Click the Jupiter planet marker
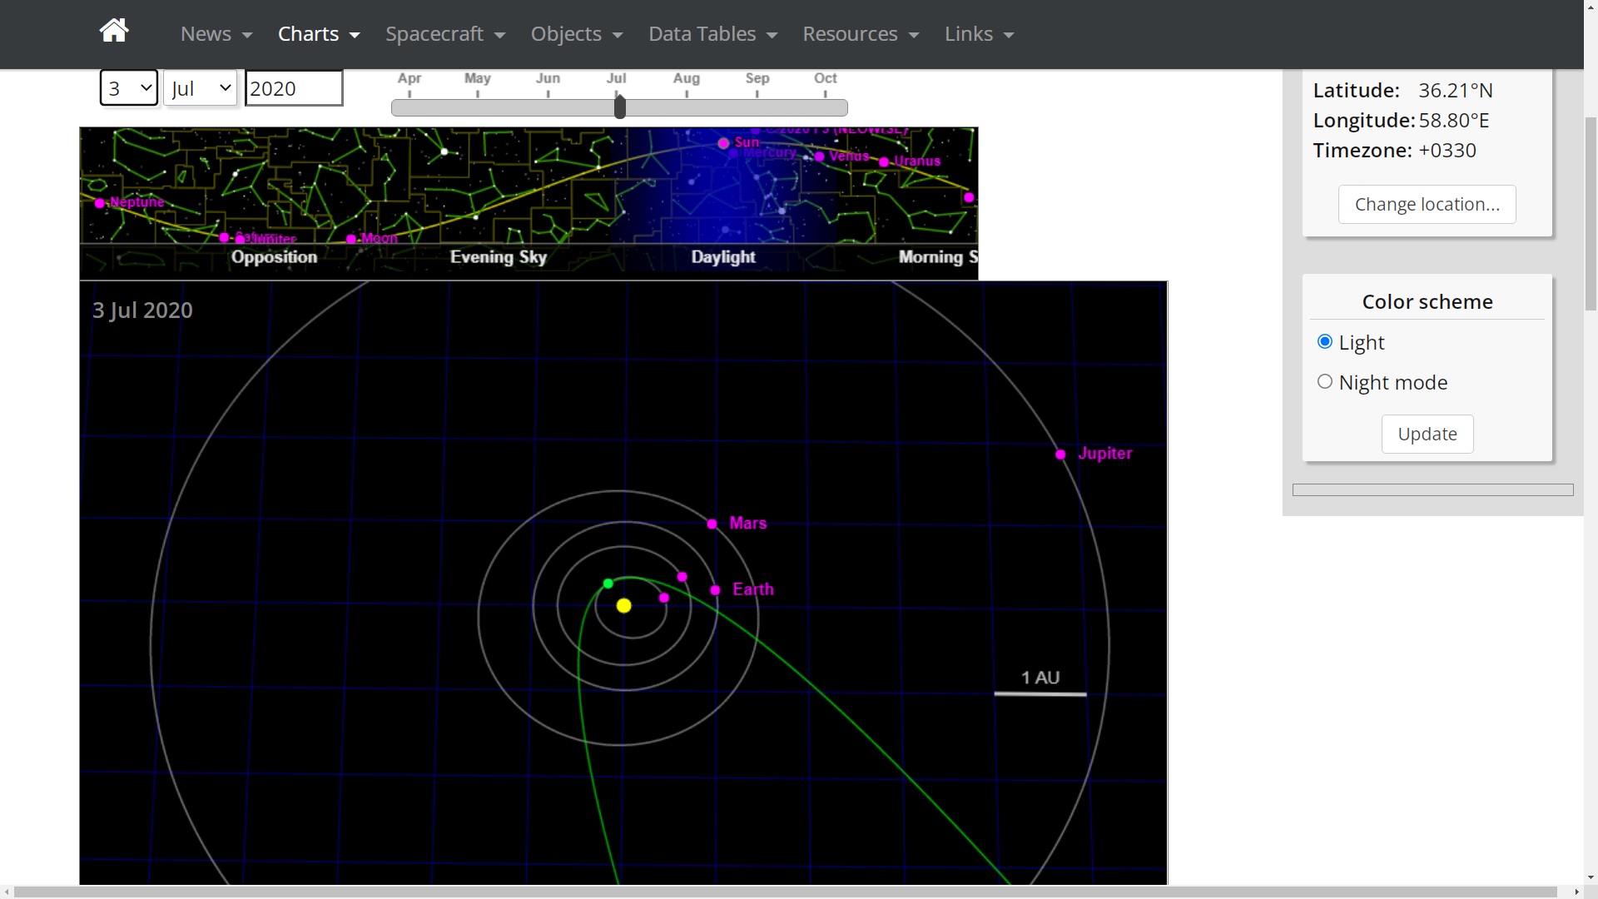Screen dimensions: 1598x899 pyautogui.click(x=1060, y=454)
